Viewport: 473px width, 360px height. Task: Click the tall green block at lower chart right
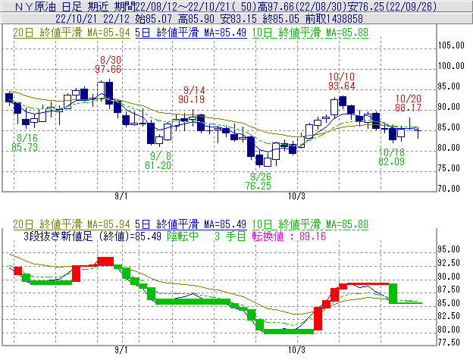[393, 293]
